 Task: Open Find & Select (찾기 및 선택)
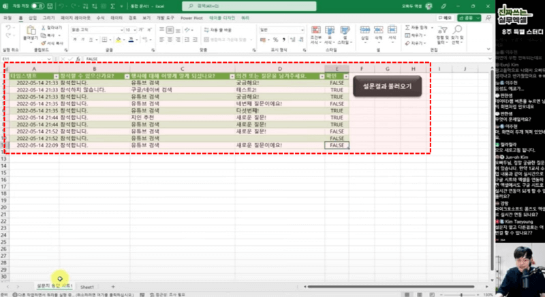[457, 35]
